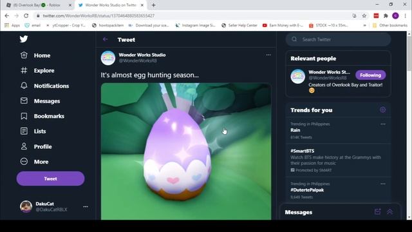The width and height of the screenshot is (412, 232).
Task: Click the search magnifier icon
Action: click(x=294, y=39)
